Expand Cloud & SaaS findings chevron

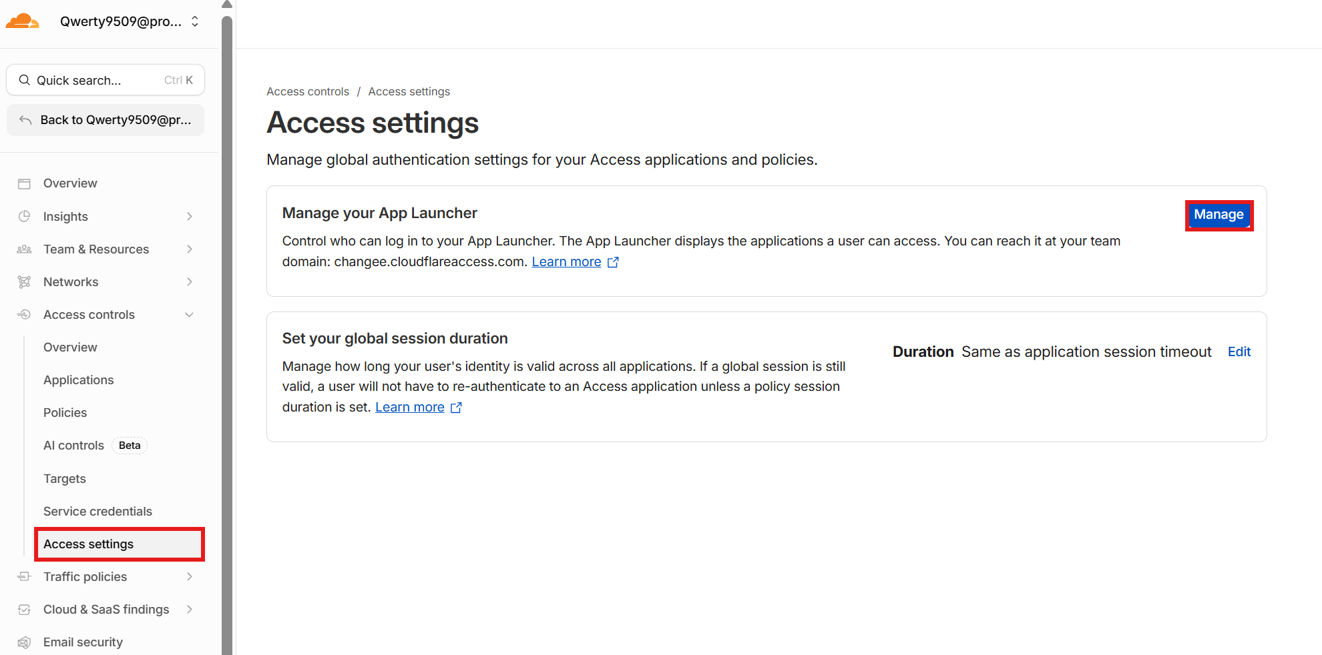(x=190, y=609)
